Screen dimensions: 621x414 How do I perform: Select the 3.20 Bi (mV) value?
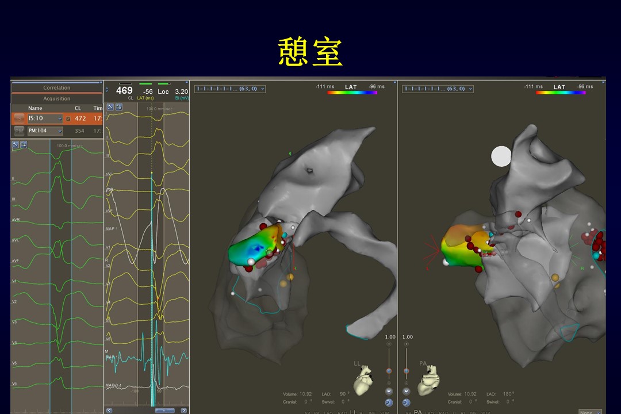tap(181, 91)
